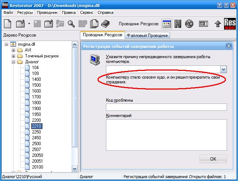Screen dimensions: 238x181
Task: Select dialog resource 2507
Action: 36,150
